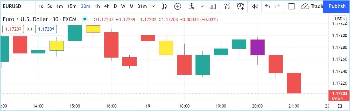Expand the time interval dropdown chevron
The image size is (350, 111).
coord(153,6)
